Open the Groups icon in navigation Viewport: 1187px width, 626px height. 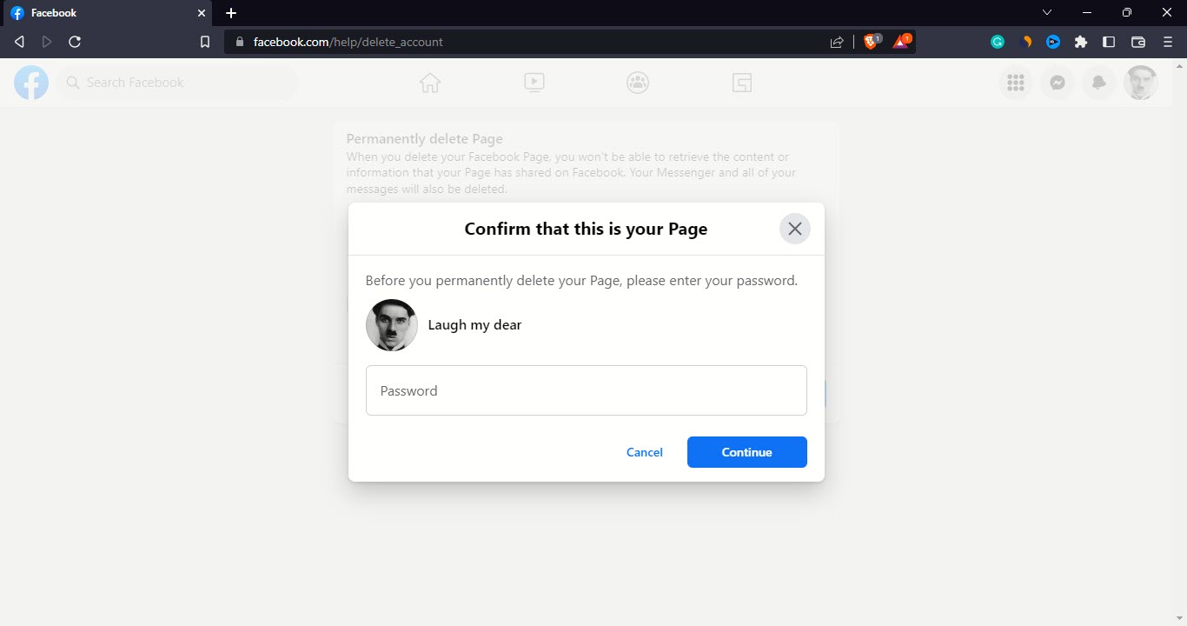point(638,83)
